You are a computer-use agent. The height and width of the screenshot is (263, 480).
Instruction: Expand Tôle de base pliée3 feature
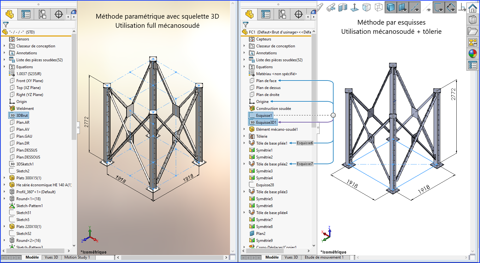244,192
